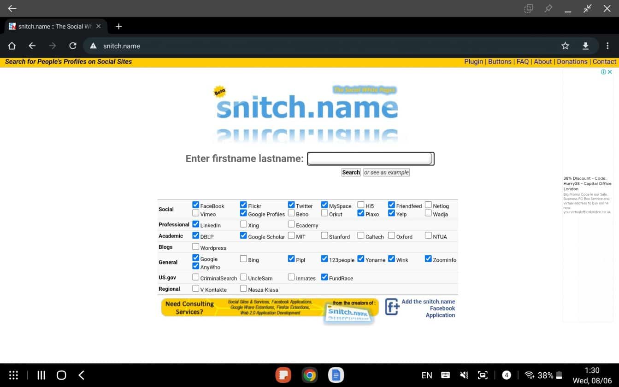
Task: Open downloads via the download arrow icon
Action: point(585,46)
